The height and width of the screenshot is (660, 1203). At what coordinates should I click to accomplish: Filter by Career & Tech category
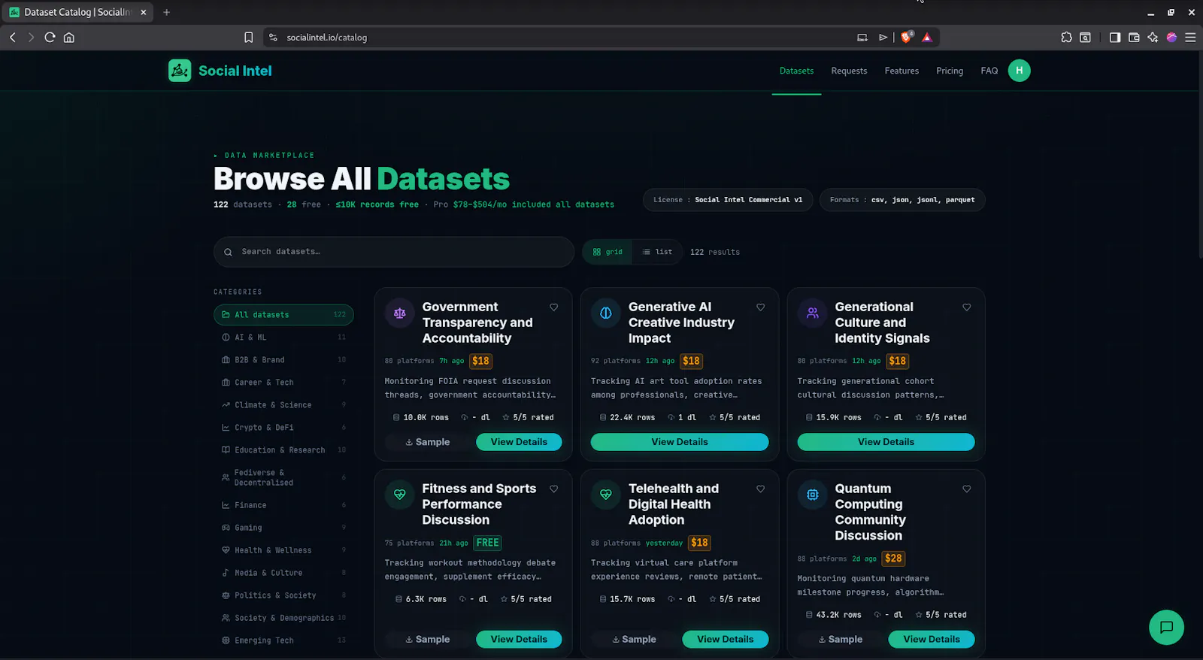(x=283, y=383)
